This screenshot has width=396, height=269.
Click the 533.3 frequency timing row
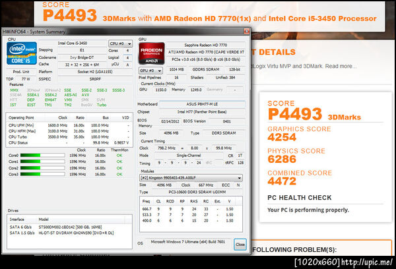click(191, 215)
